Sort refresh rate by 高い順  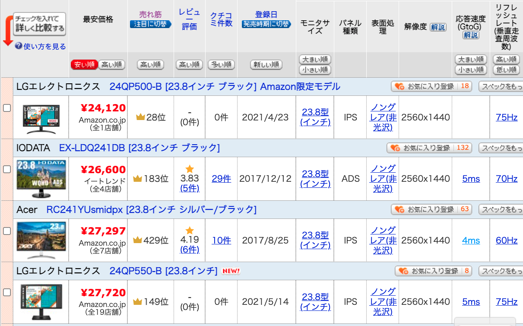pyautogui.click(x=506, y=59)
